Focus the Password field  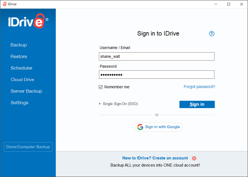pos(157,75)
